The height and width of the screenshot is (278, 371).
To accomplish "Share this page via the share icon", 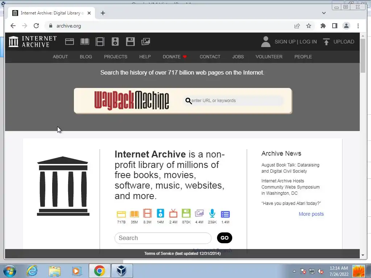I will pyautogui.click(x=297, y=26).
